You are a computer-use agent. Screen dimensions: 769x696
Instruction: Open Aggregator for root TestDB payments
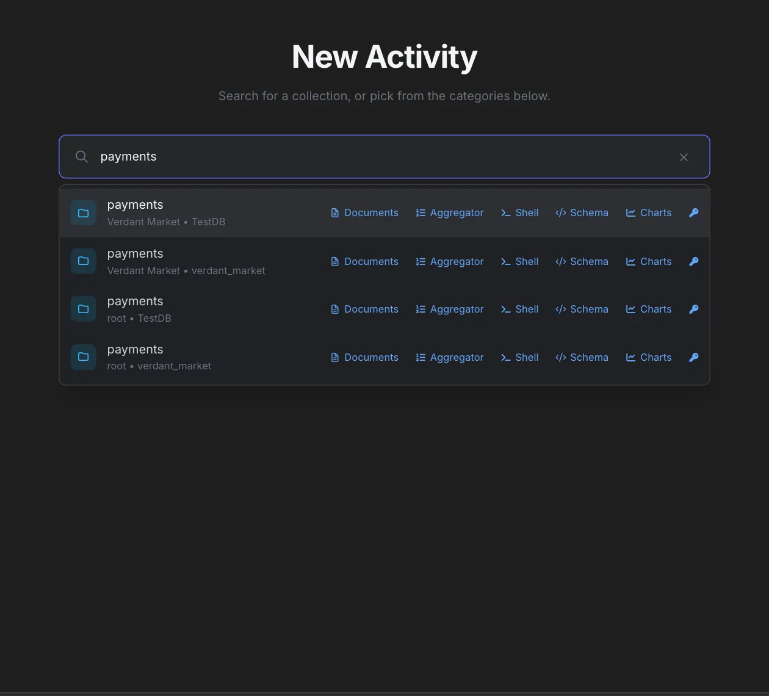point(450,309)
